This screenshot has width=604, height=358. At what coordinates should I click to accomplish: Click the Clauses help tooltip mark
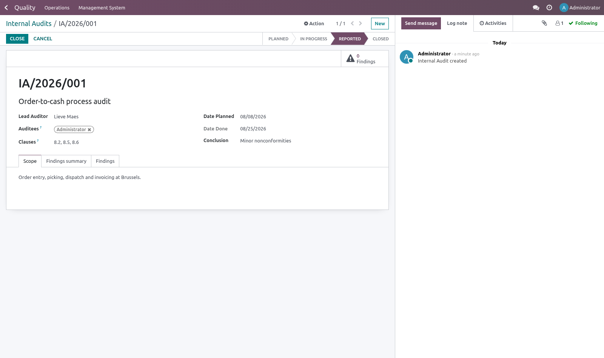coord(38,141)
